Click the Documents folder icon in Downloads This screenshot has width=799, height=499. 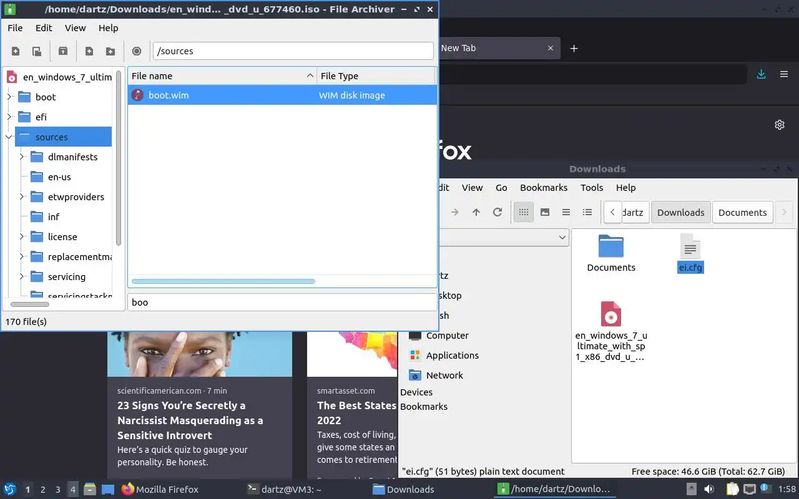pos(611,246)
